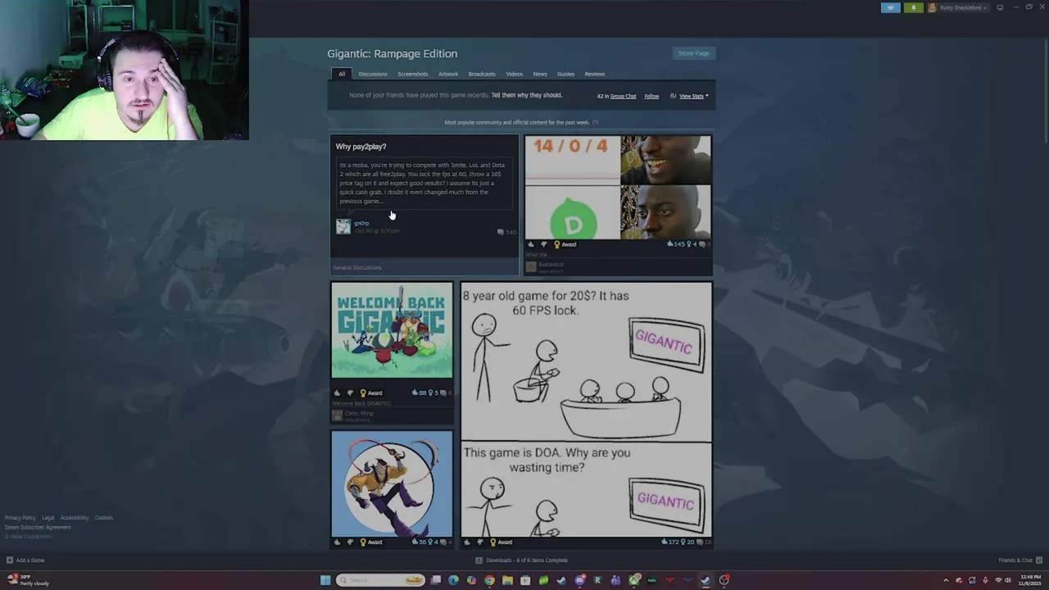Viewport: 1049px width, 590px height.
Task: Open the green notifications bell
Action: tap(913, 7)
